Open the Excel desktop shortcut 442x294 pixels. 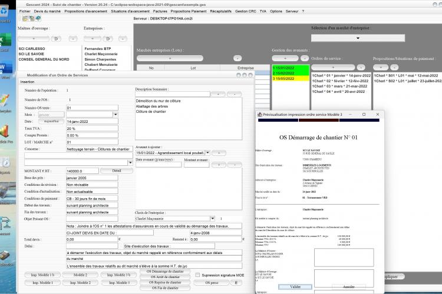click(x=5, y=40)
